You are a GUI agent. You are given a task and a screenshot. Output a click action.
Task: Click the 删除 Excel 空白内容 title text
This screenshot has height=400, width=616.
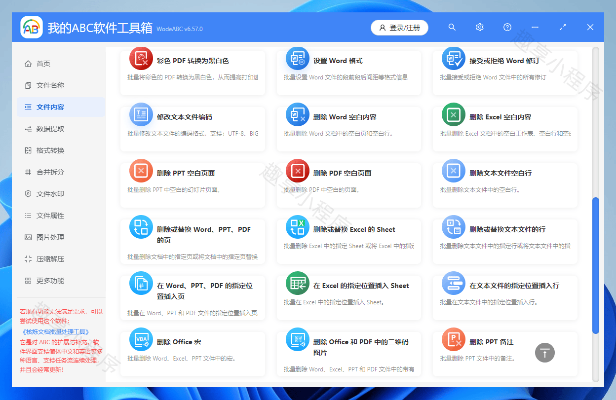pos(500,117)
